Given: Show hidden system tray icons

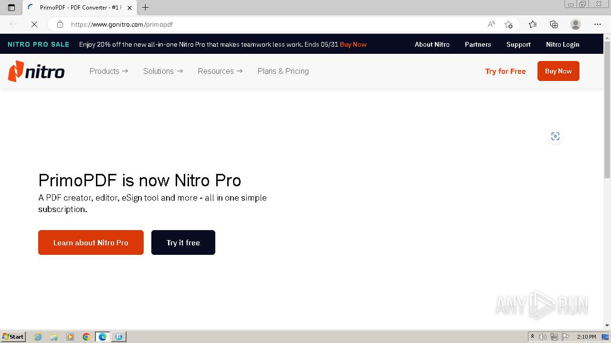Looking at the screenshot, I should [532, 337].
